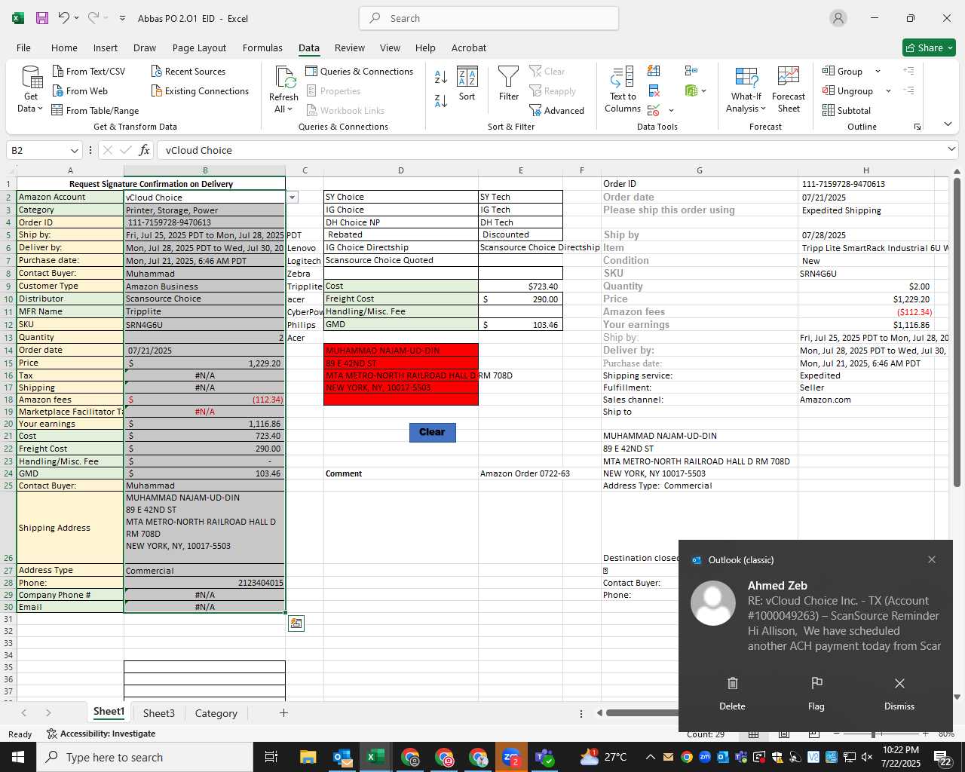Open the File menu
The image size is (965, 772).
click(23, 47)
